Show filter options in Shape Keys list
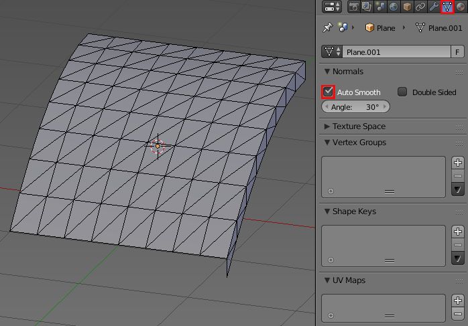 331,260
